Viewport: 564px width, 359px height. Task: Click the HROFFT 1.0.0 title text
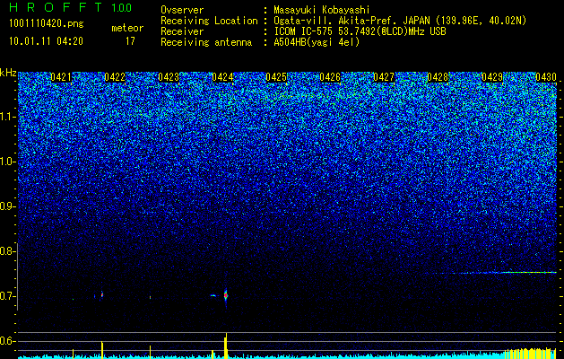click(x=71, y=7)
